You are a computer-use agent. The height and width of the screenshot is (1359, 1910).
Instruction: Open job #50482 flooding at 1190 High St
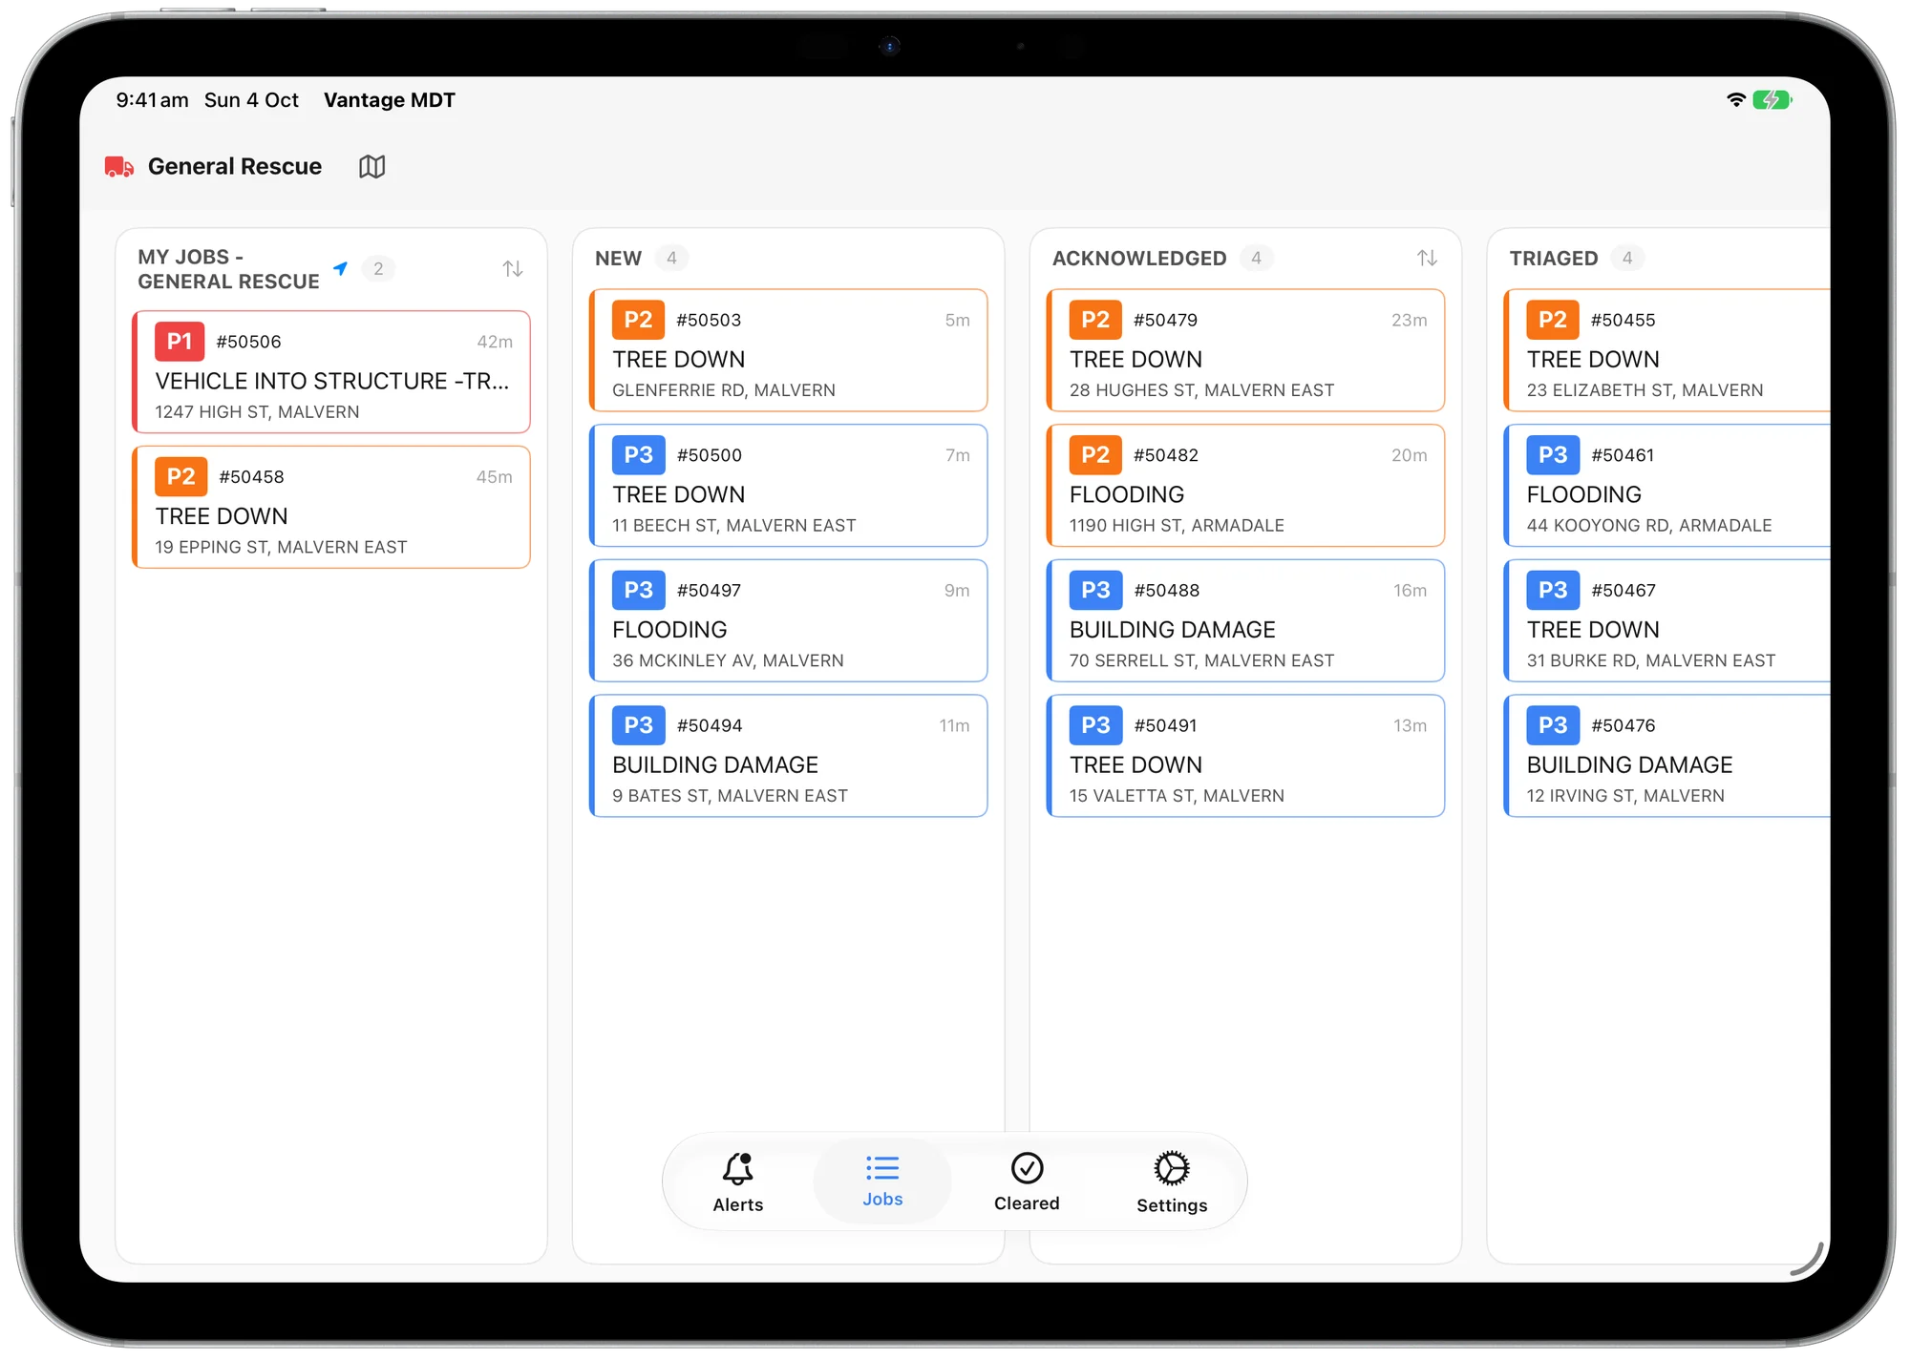(x=1245, y=486)
